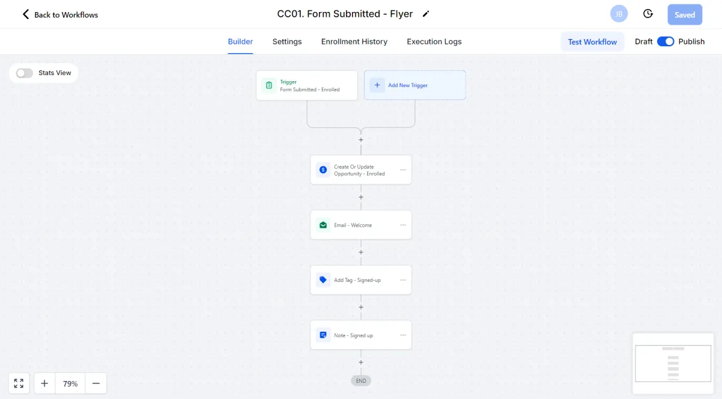Click the fit-to-screen icon
Screen dimensions: 722x399
coord(19,383)
